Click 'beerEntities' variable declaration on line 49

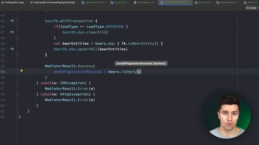tap(76, 43)
